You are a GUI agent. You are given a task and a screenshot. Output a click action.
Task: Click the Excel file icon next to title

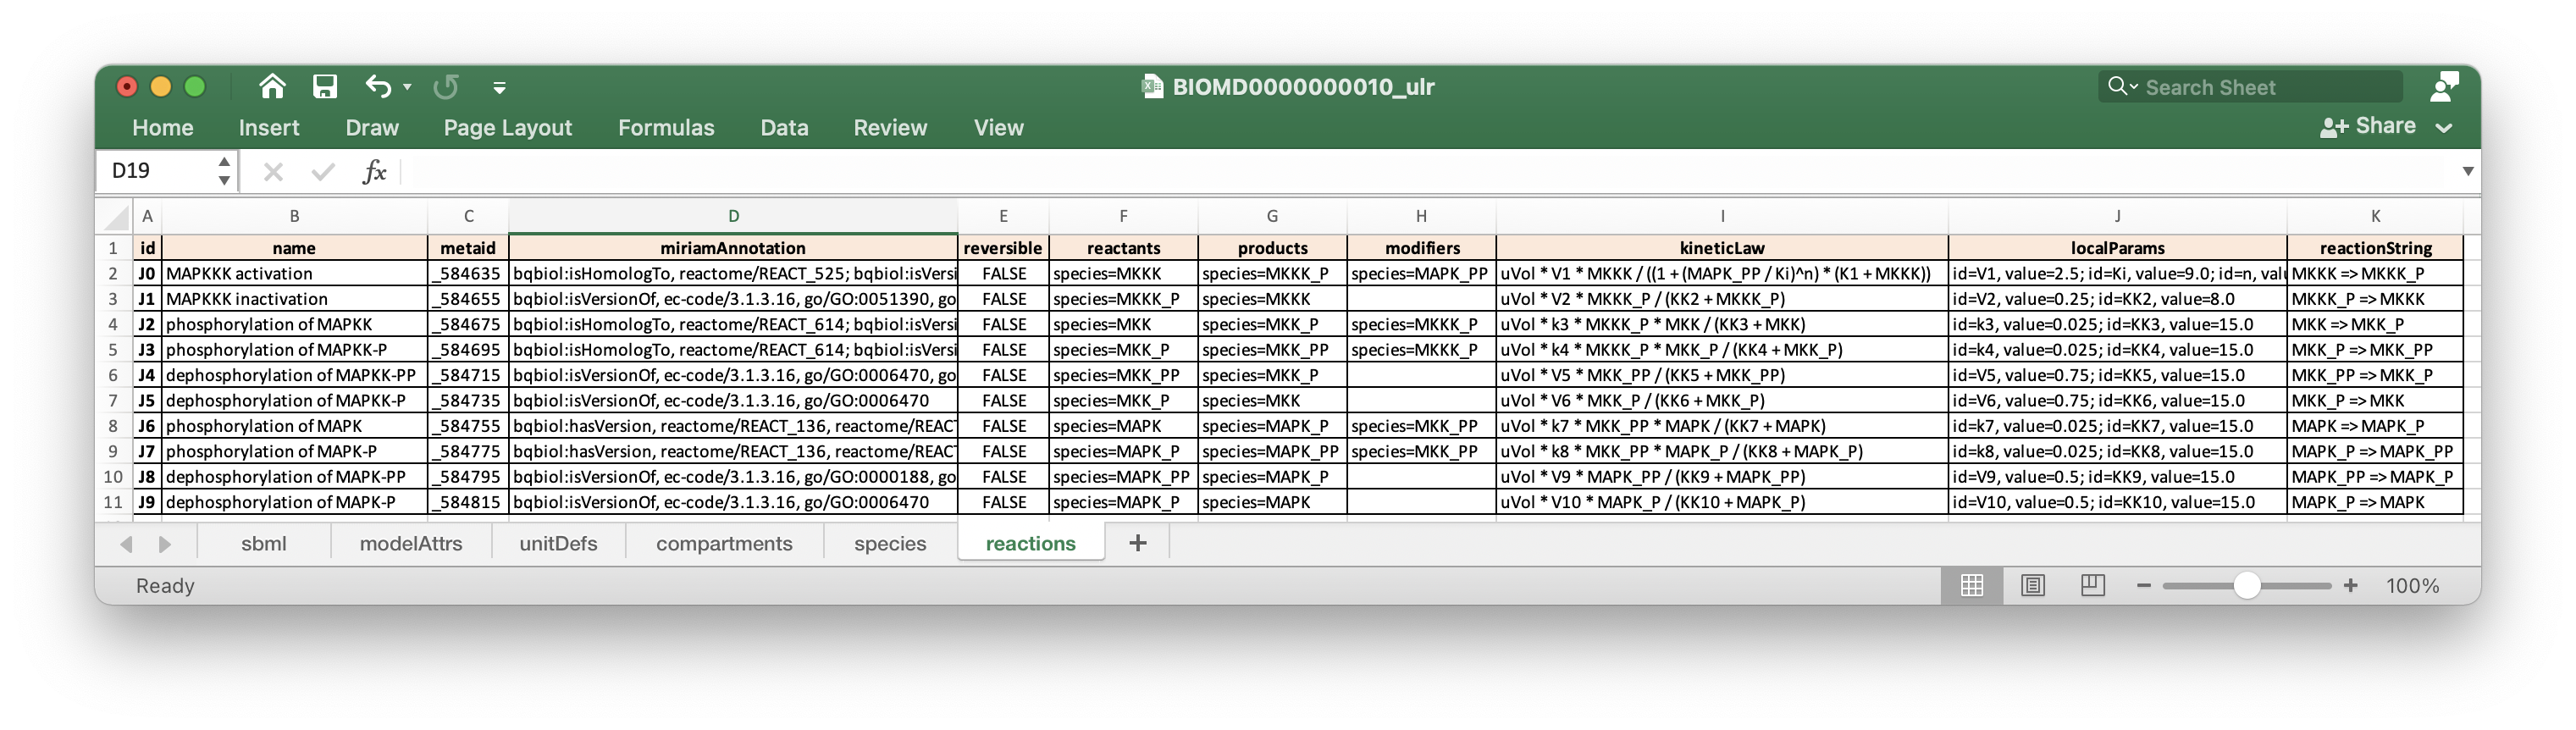pyautogui.click(x=1152, y=86)
